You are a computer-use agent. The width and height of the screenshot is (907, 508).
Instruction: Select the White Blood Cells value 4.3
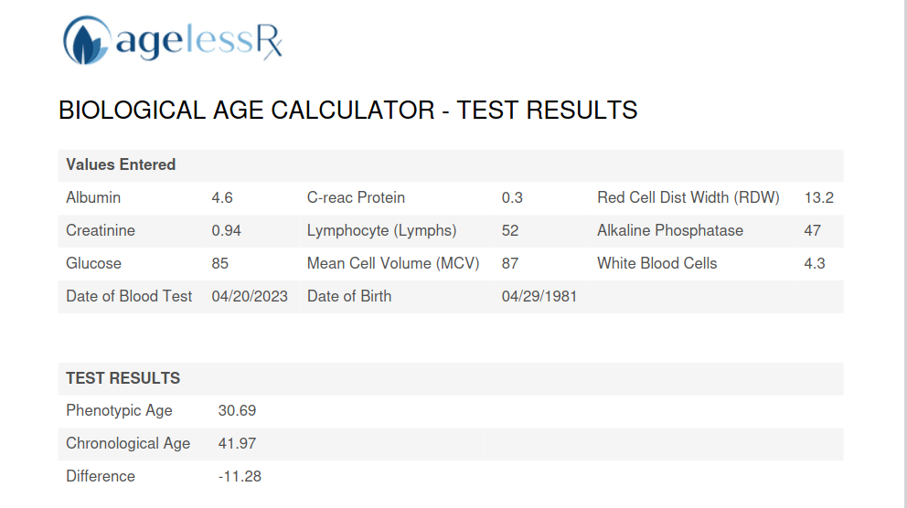pyautogui.click(x=815, y=263)
